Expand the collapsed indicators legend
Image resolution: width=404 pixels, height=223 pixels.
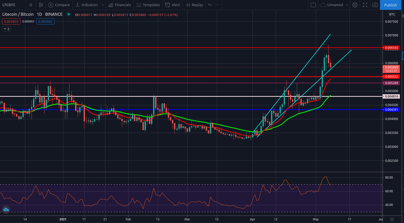pos(6,29)
